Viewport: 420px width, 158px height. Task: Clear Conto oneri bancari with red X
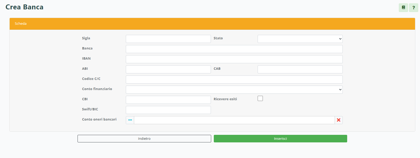pyautogui.click(x=339, y=120)
